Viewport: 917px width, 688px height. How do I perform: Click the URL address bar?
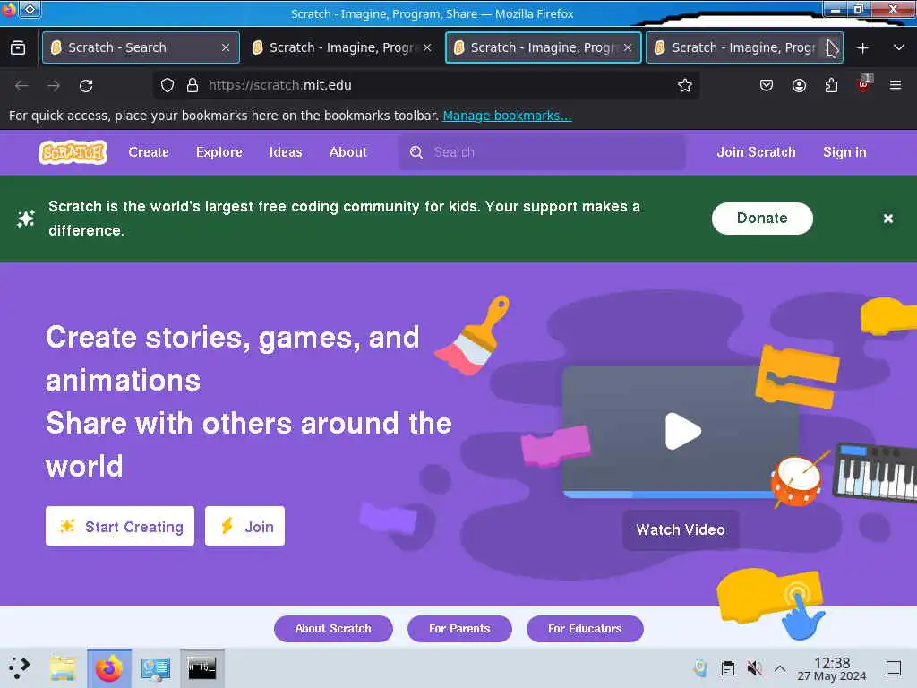pos(427,85)
